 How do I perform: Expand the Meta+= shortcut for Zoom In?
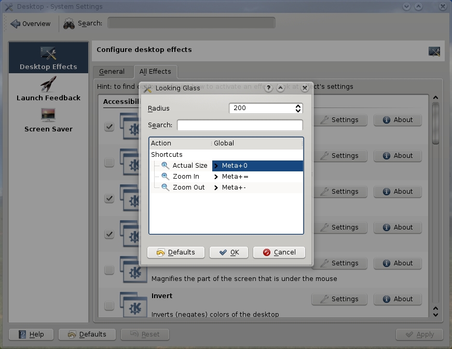point(216,177)
